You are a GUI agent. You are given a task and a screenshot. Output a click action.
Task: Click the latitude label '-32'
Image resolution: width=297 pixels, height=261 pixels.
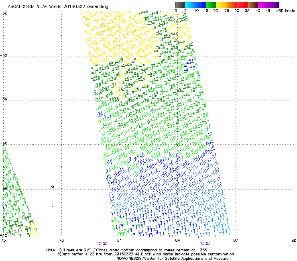(4, 55)
